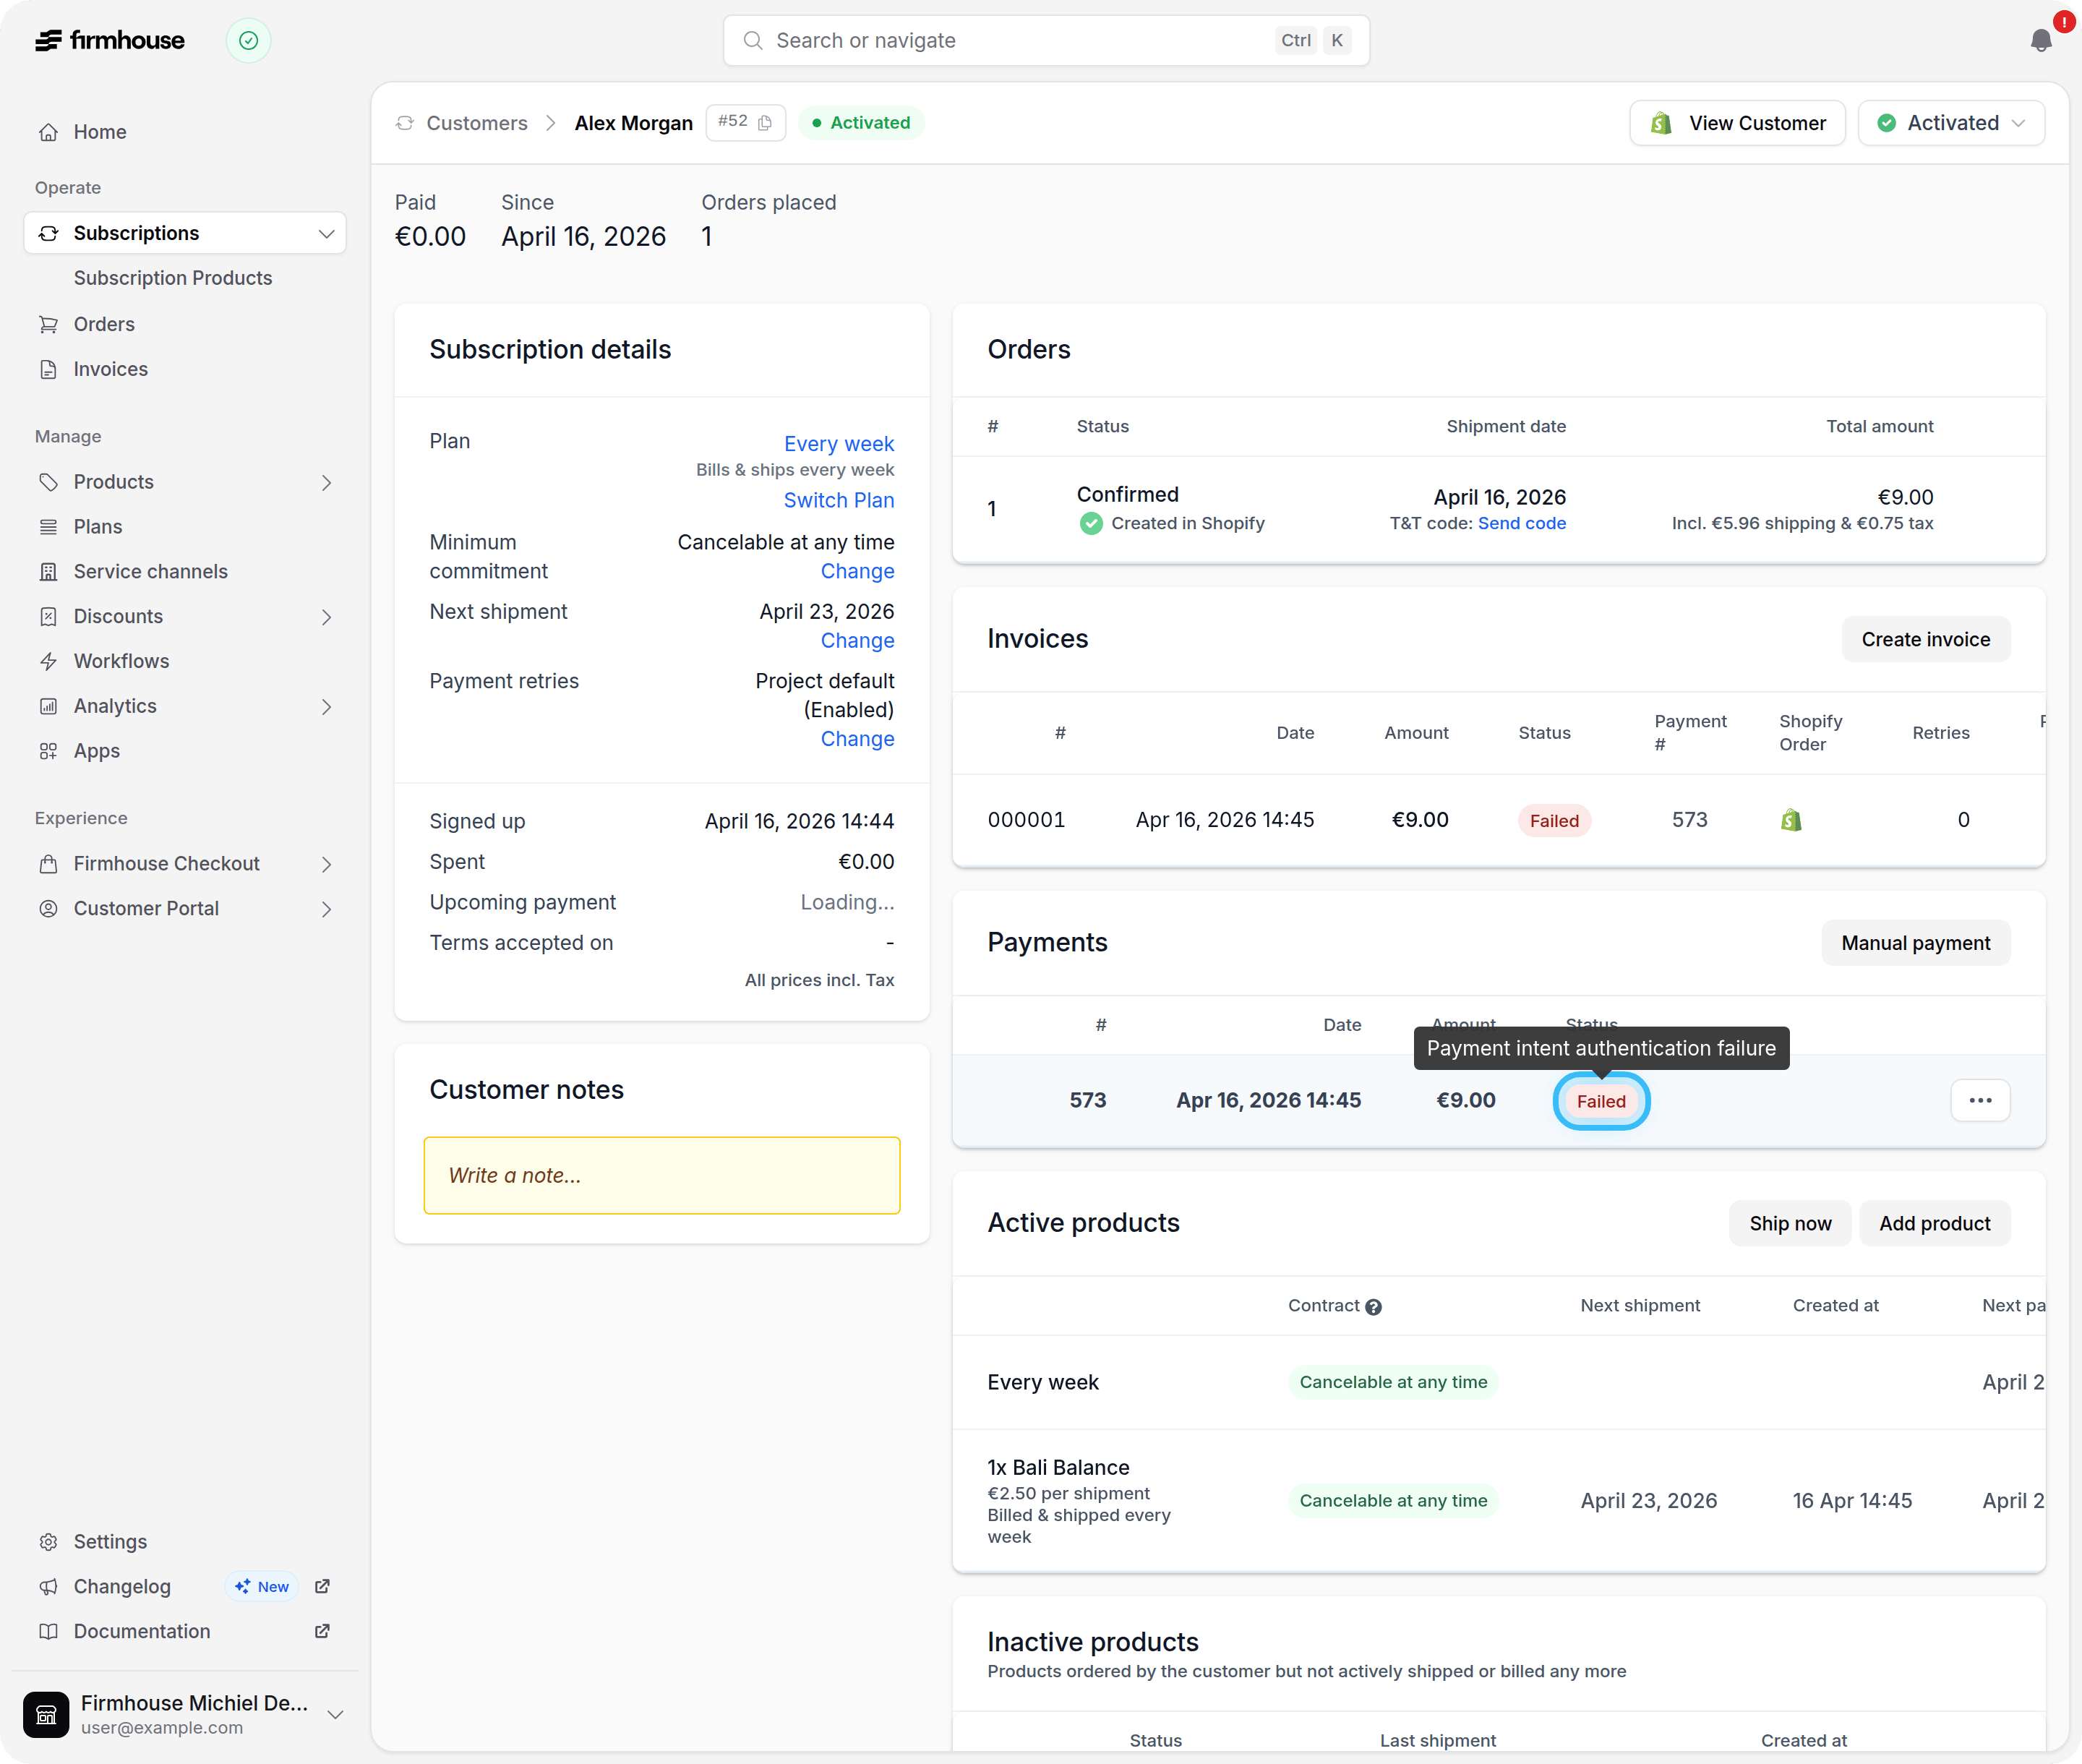Click the Confirmed order status

(x=1128, y=495)
